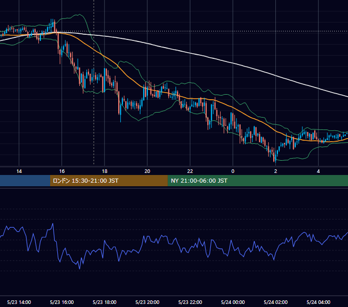This screenshot has height=307, width=348.
Task: Click the 5/24 02:00 date label
Action: tap(276, 302)
